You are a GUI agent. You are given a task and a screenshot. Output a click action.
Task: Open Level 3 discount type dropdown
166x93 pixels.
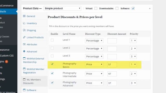pos(94,56)
